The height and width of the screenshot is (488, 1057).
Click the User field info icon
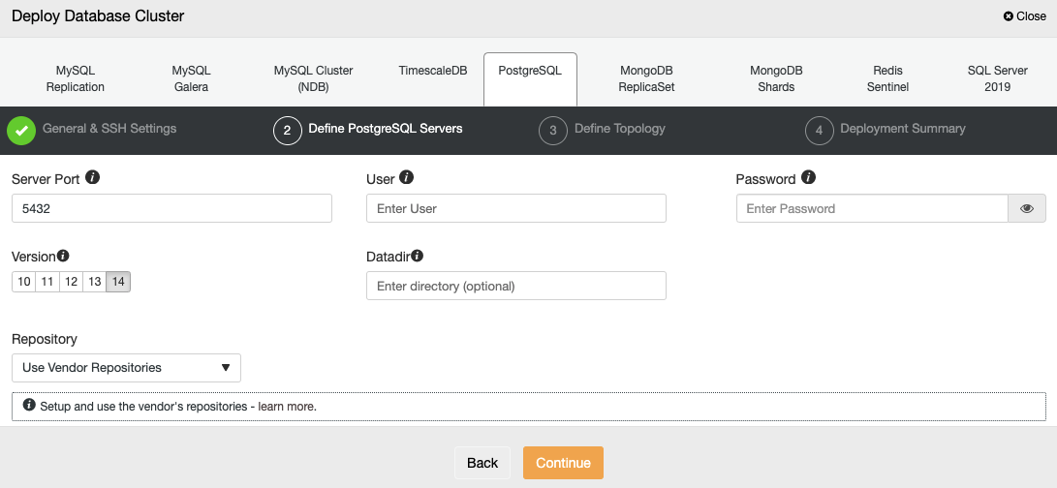406,178
